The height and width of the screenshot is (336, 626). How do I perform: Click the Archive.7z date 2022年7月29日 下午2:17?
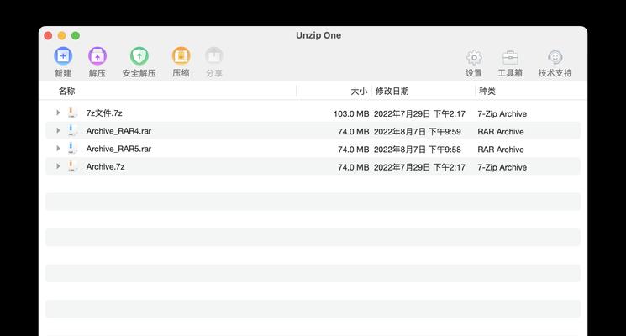[419, 167]
